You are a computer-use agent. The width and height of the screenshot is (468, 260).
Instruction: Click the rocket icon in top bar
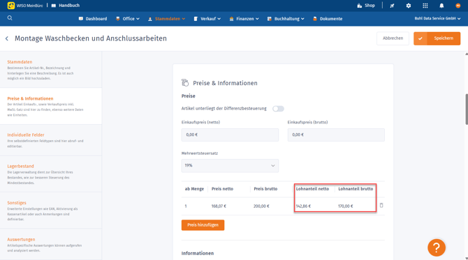[x=392, y=6]
